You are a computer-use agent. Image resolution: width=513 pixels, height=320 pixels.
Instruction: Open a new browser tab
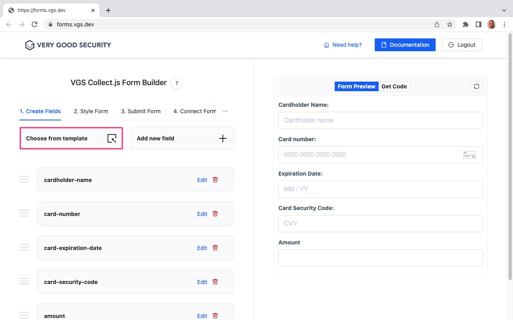[108, 10]
